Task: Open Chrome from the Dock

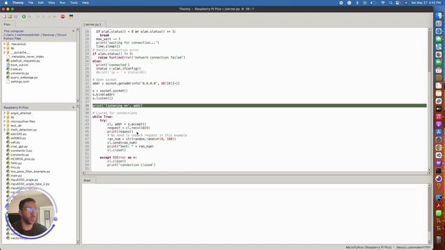Action: [439, 147]
